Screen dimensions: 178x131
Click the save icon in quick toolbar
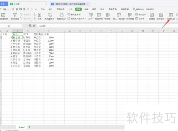pos(13,9)
